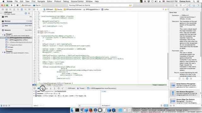
Task: Select the CPU gauge row
Action: pyautogui.click(x=16, y=17)
